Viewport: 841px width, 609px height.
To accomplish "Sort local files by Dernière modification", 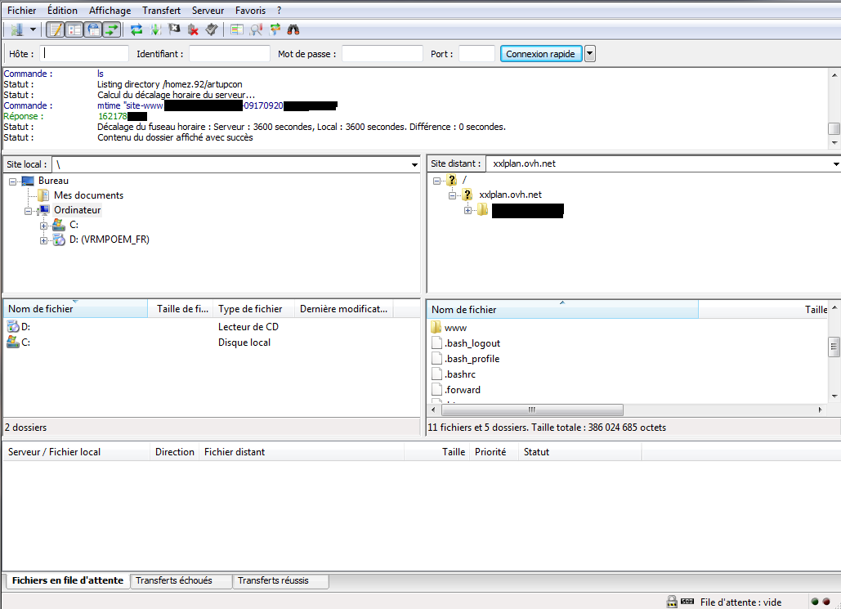I will coord(344,309).
